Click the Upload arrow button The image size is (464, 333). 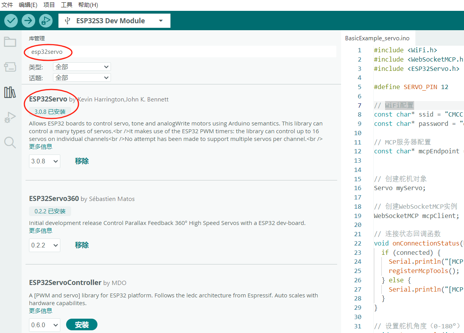28,21
